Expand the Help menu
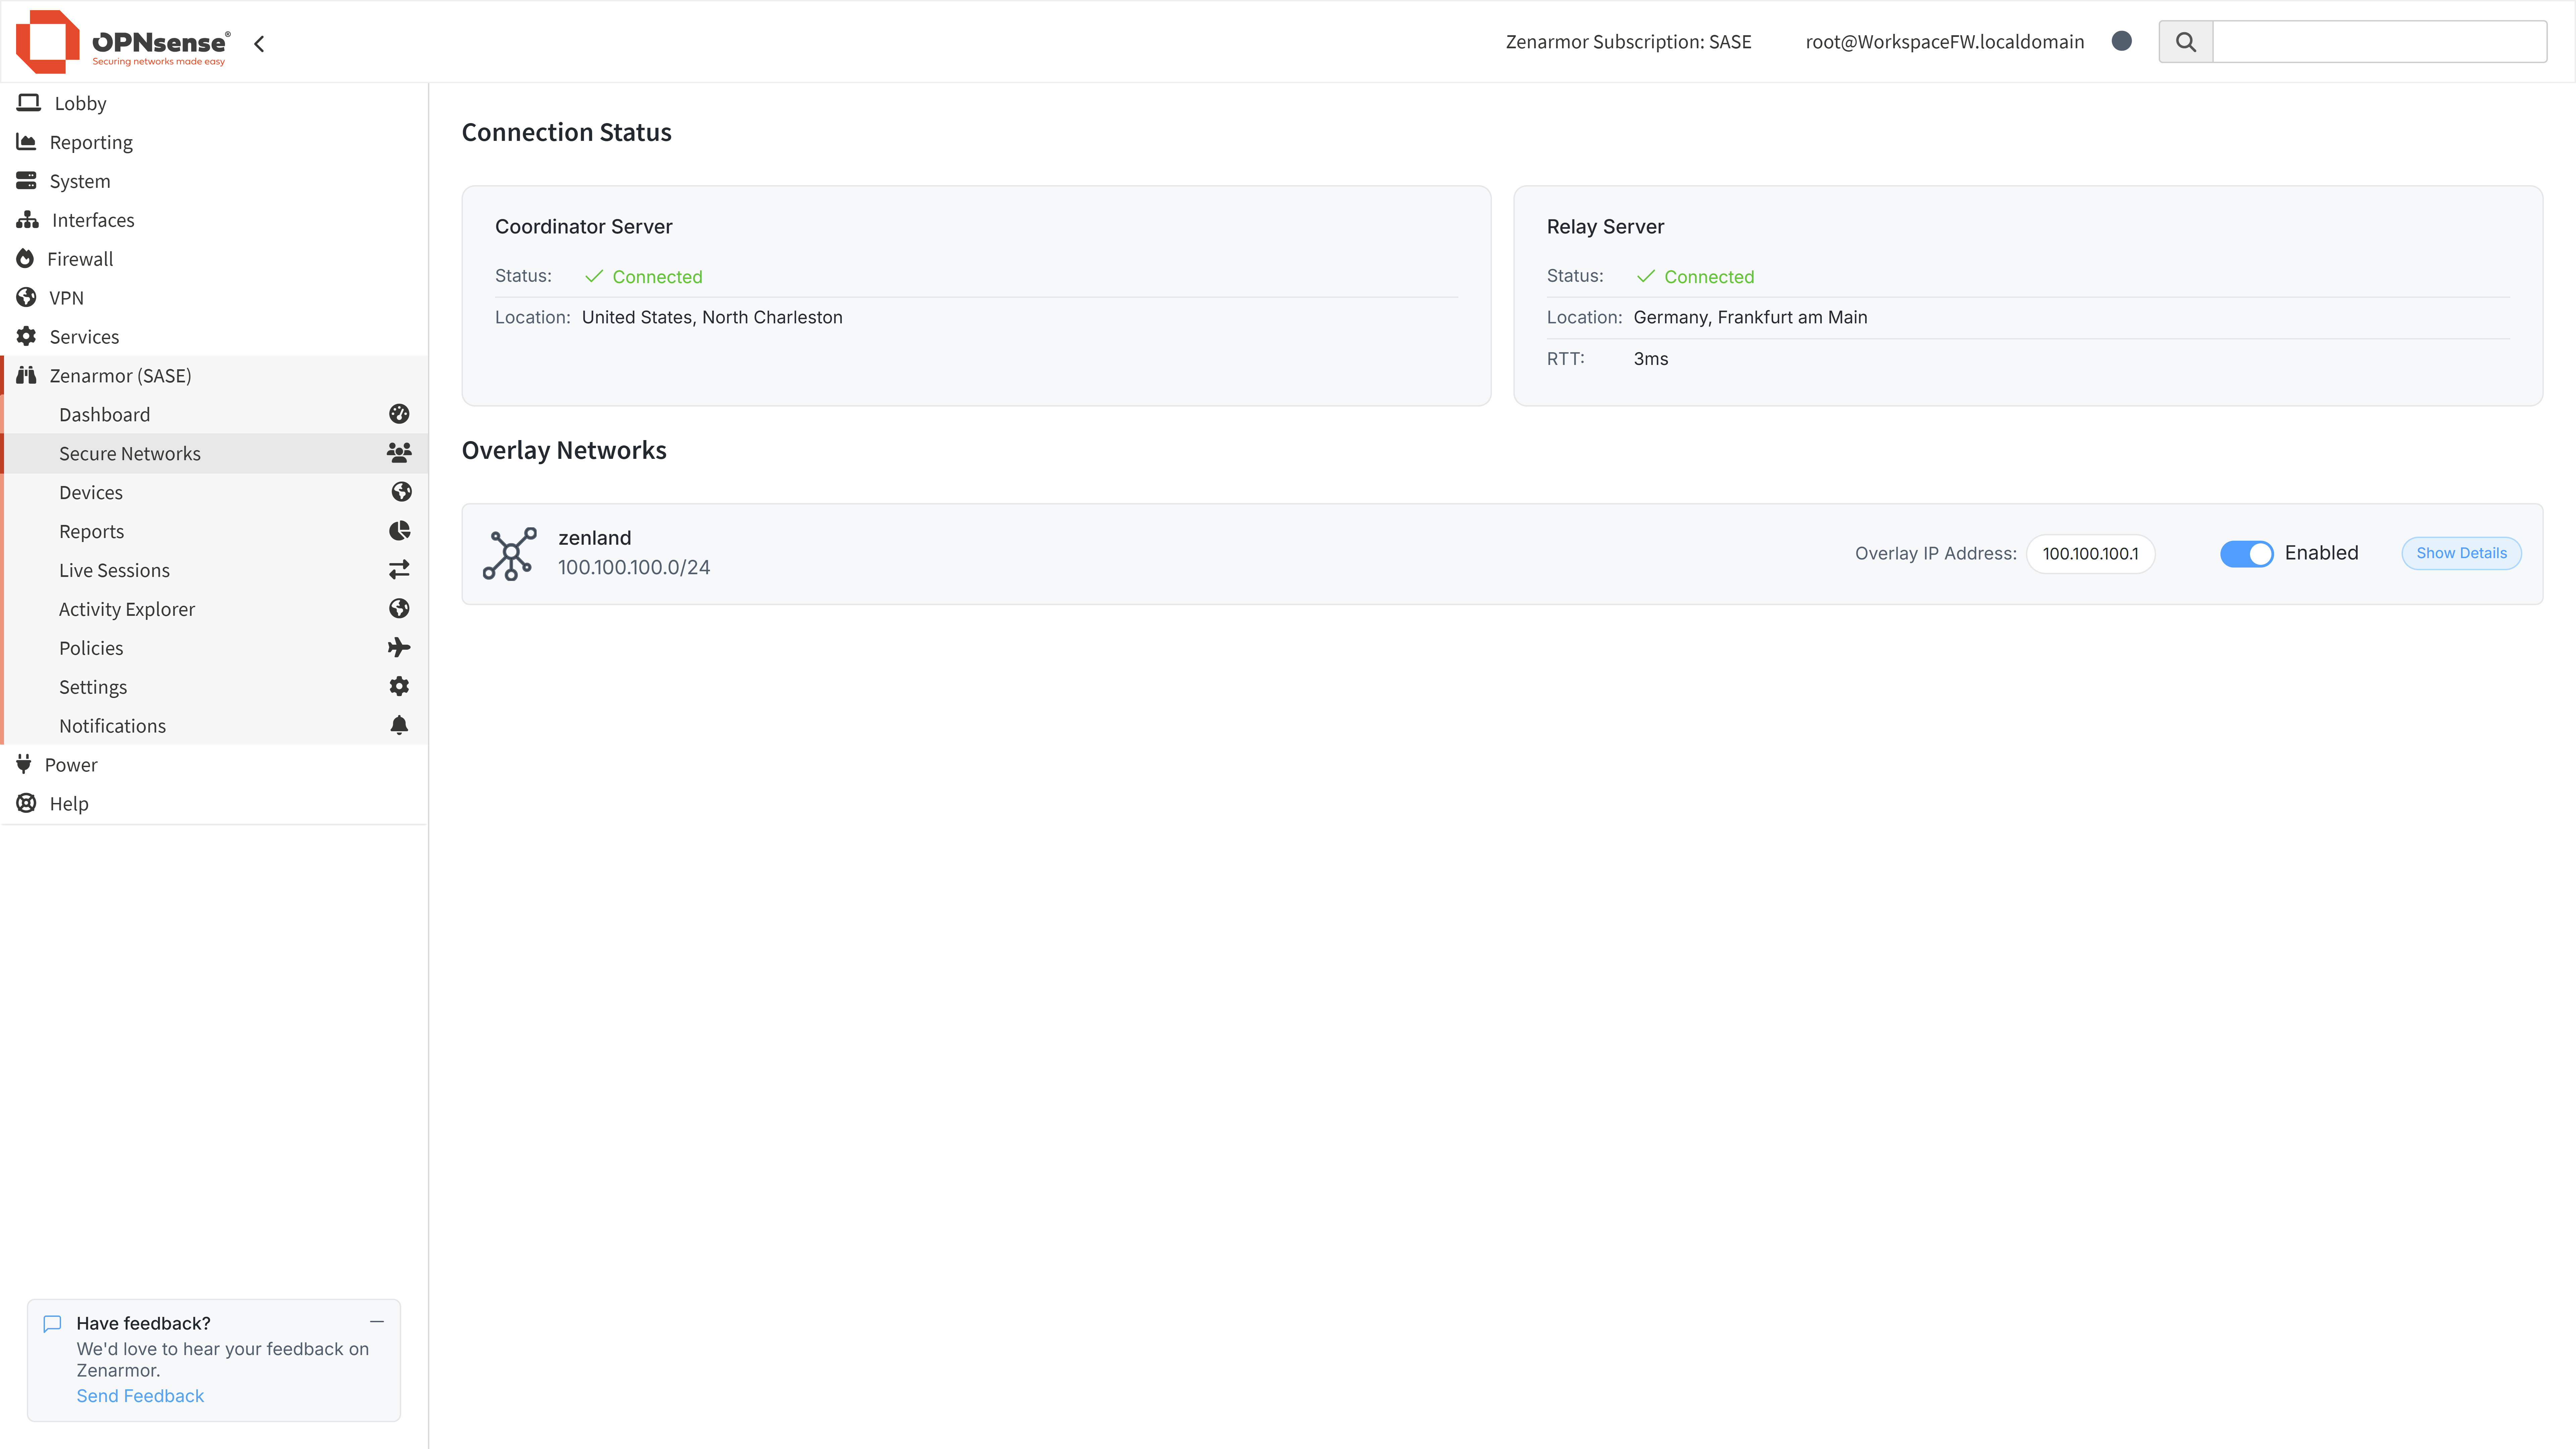 [x=214, y=804]
